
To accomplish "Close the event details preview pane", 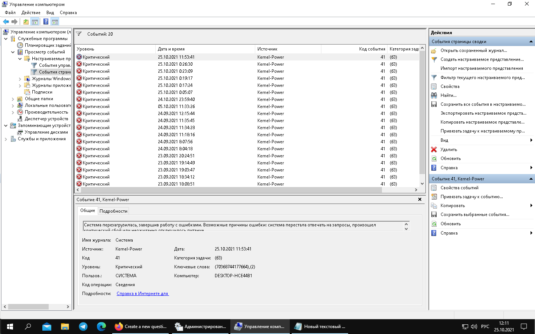I will pyautogui.click(x=420, y=200).
